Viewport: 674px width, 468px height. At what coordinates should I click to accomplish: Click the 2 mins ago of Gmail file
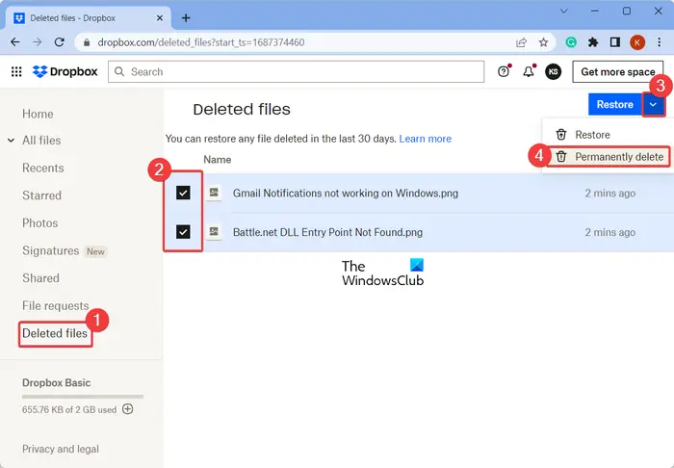tap(609, 193)
